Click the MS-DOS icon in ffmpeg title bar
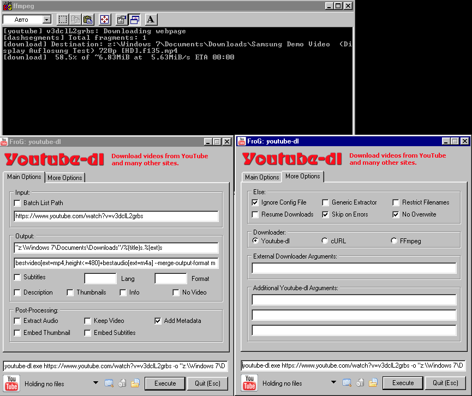The width and height of the screenshot is (472, 396). (7, 5)
